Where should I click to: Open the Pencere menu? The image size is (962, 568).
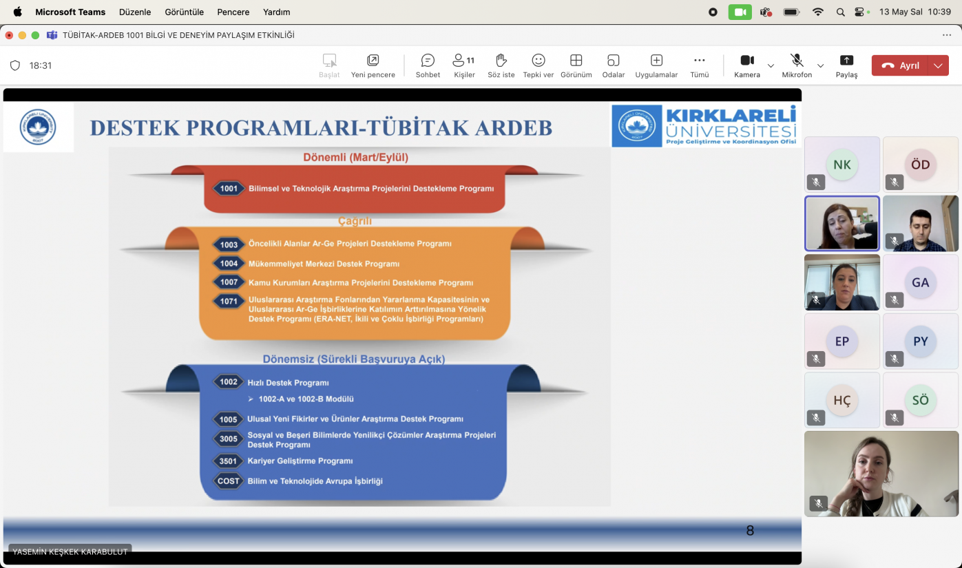coord(233,12)
